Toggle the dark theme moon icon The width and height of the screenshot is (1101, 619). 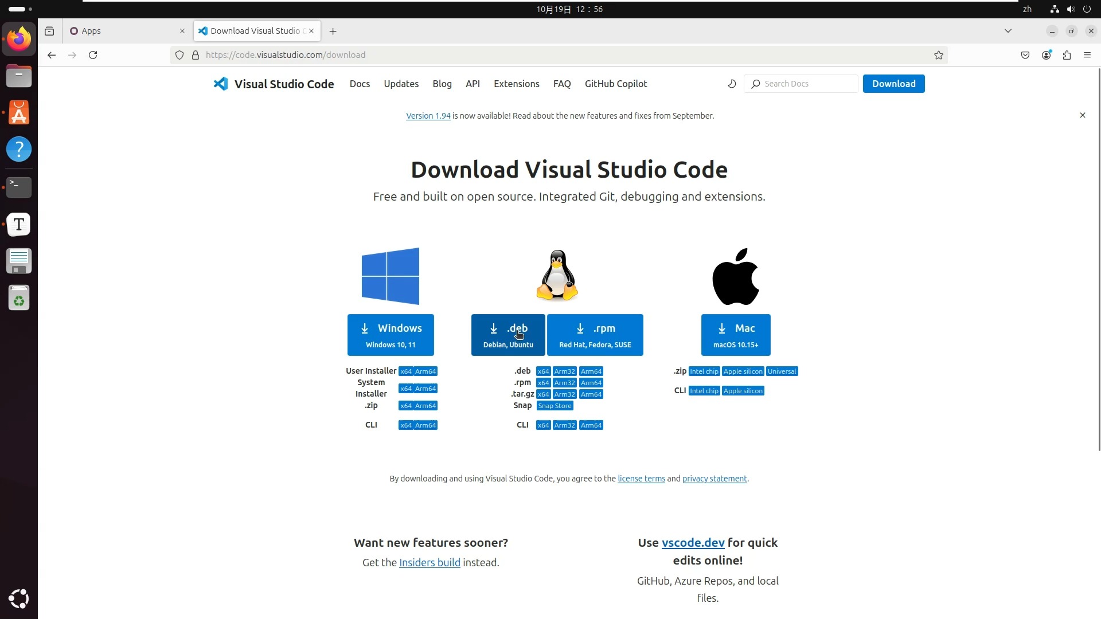pos(732,84)
